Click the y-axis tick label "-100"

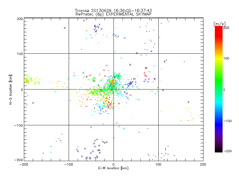(x=19, y=125)
